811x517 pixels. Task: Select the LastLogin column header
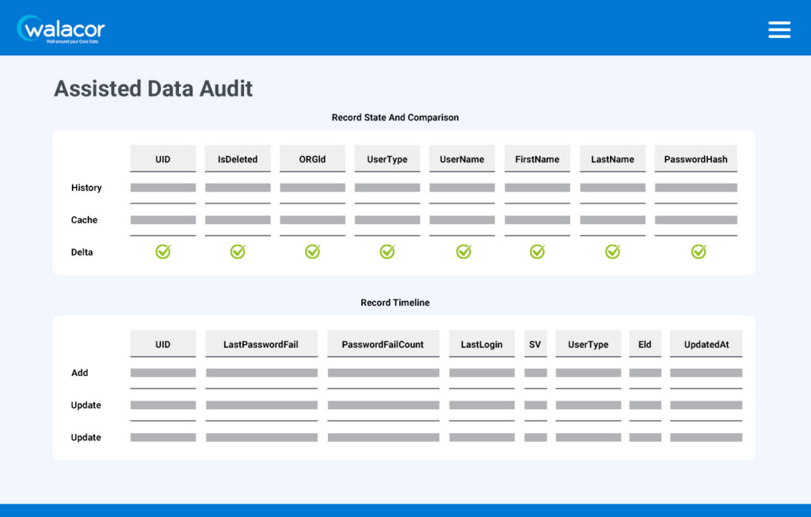[482, 344]
